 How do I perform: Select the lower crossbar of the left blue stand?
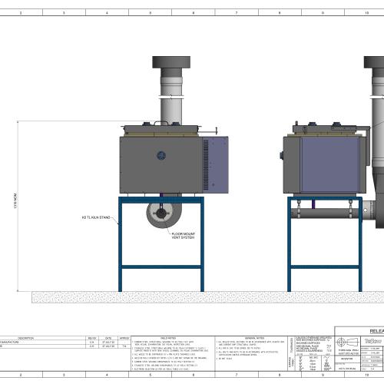(161, 266)
